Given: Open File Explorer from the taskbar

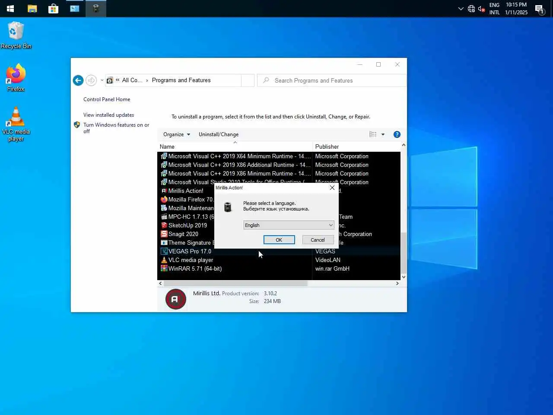Looking at the screenshot, I should point(32,8).
